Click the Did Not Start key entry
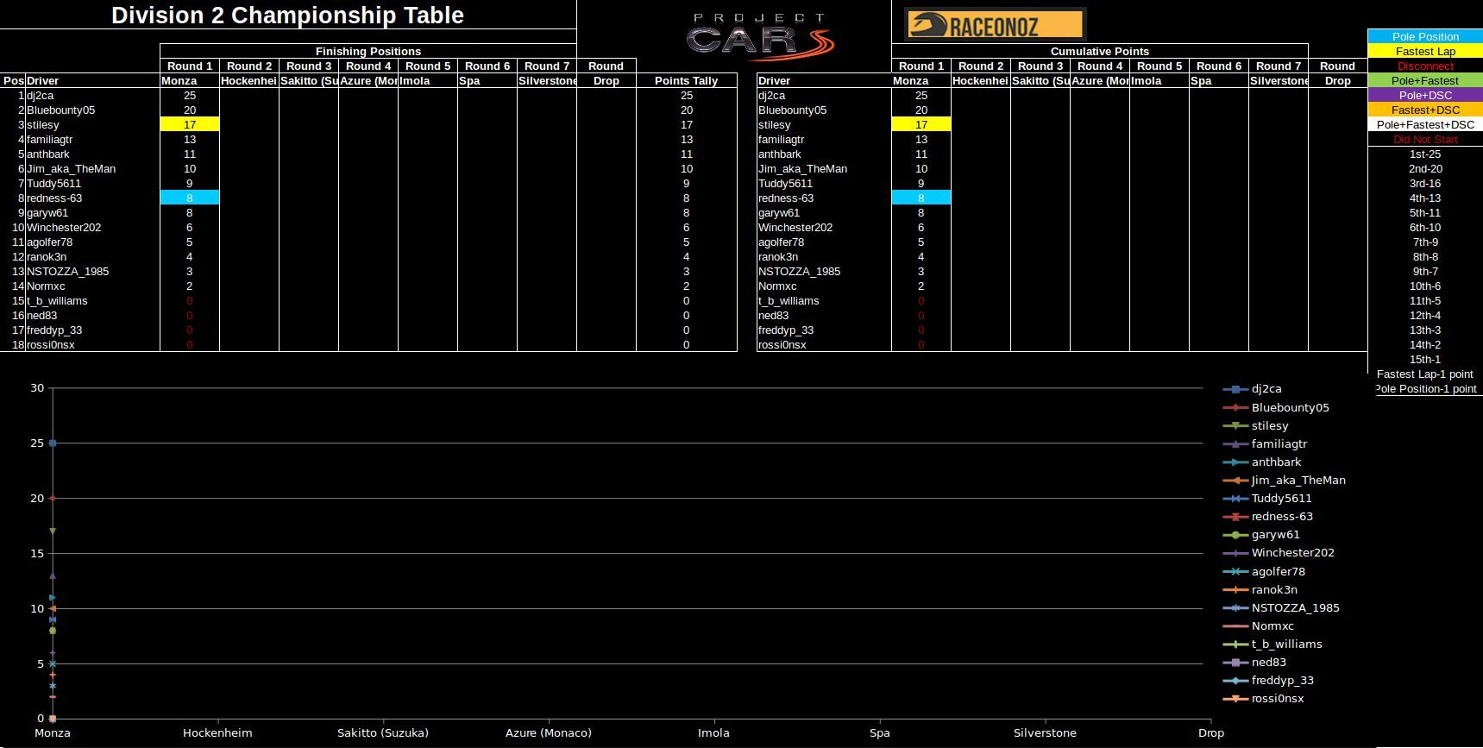Screen dimensions: 1483x748 coord(1425,139)
